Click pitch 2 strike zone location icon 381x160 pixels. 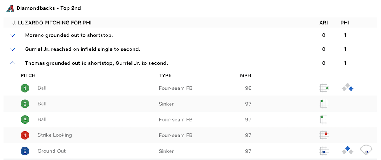point(323,104)
